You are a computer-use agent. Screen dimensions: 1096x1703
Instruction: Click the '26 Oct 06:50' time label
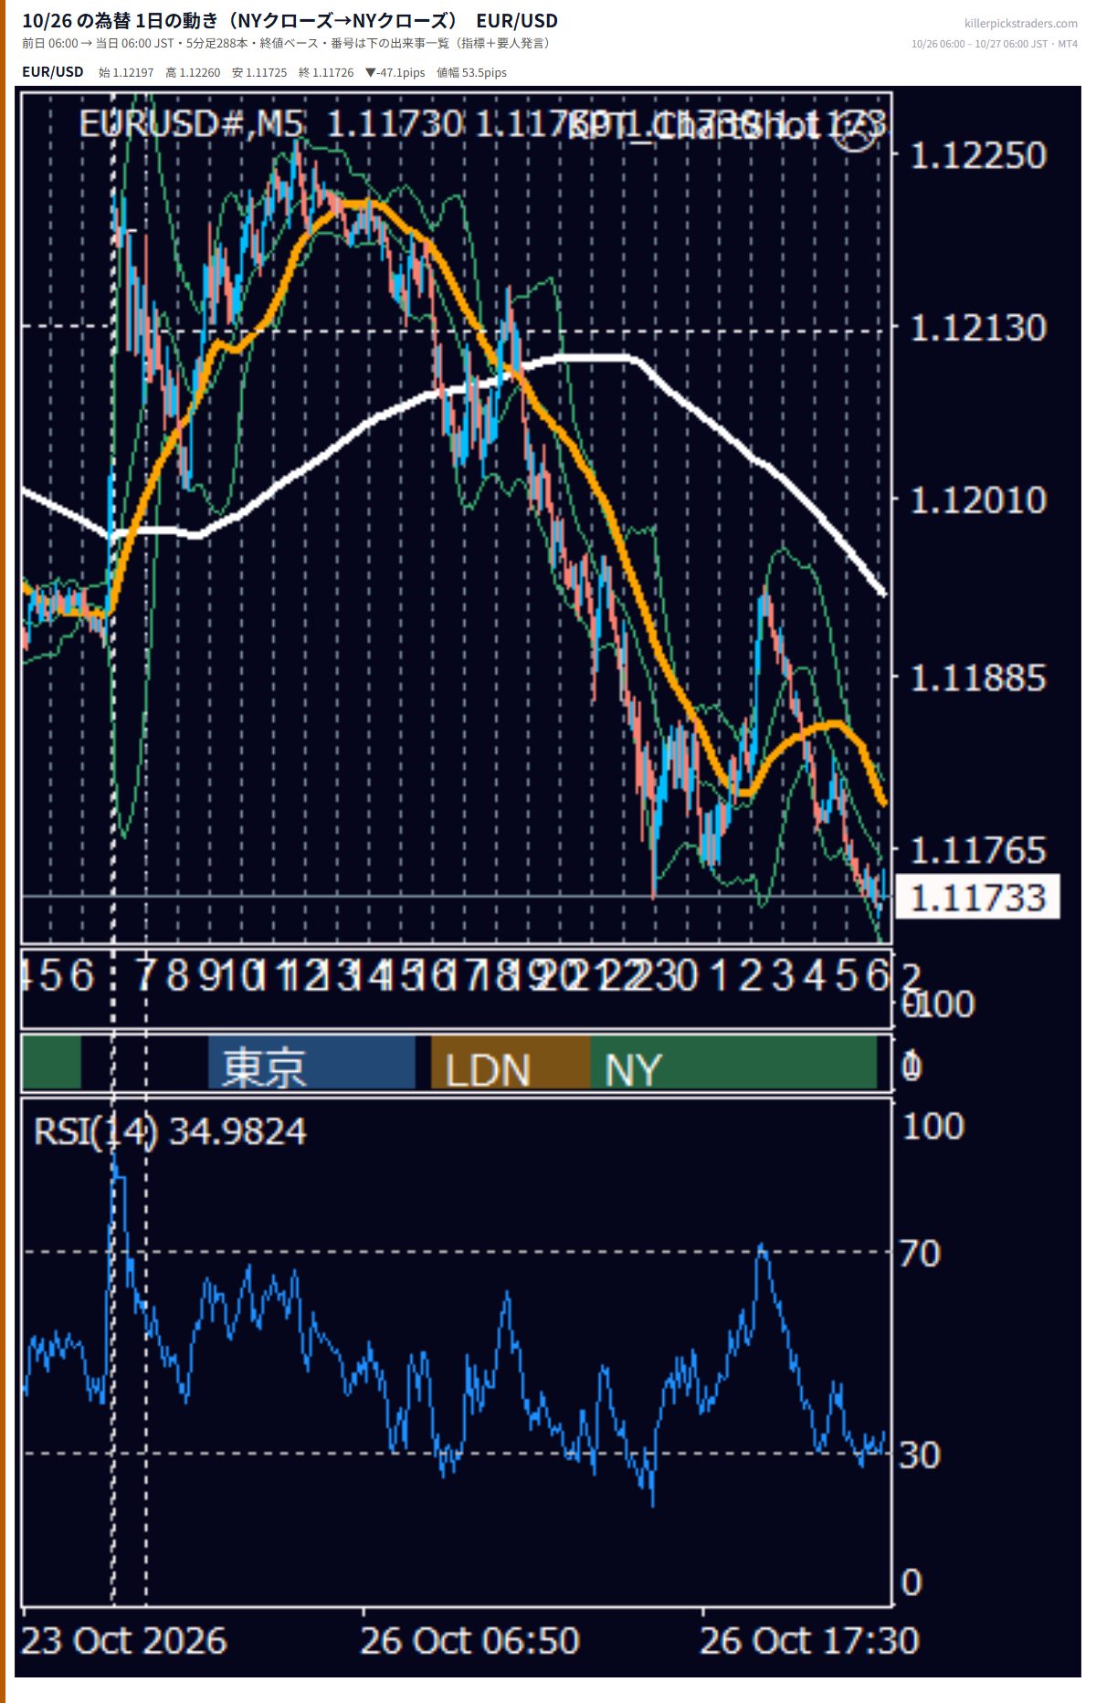pyautogui.click(x=470, y=1642)
